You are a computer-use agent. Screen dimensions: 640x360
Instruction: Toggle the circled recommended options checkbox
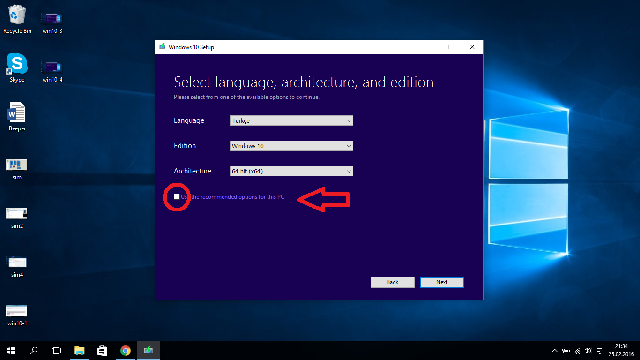(x=177, y=196)
